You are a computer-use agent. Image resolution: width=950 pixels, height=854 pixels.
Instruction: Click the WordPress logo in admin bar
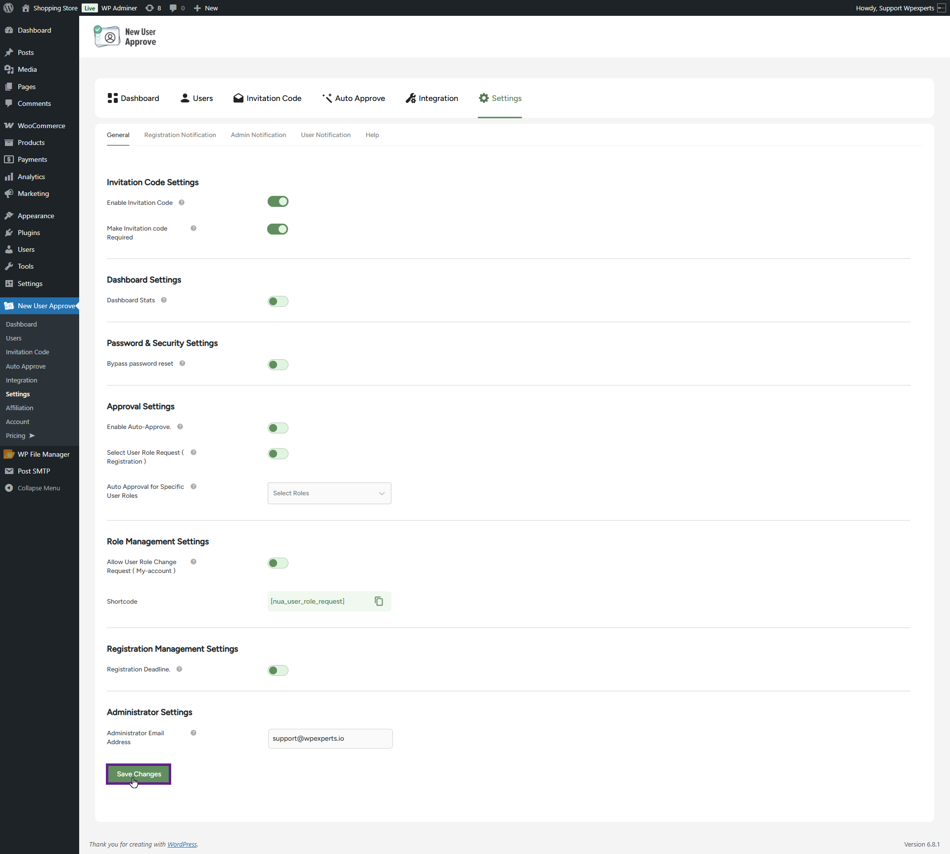pos(8,8)
